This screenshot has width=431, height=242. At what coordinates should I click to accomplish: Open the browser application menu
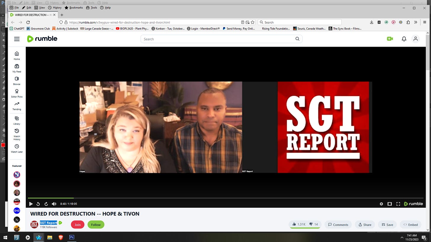click(x=425, y=22)
